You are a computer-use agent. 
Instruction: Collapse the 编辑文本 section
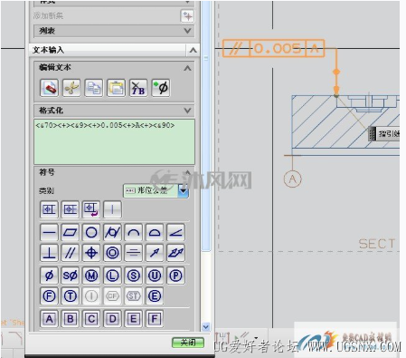(x=187, y=68)
